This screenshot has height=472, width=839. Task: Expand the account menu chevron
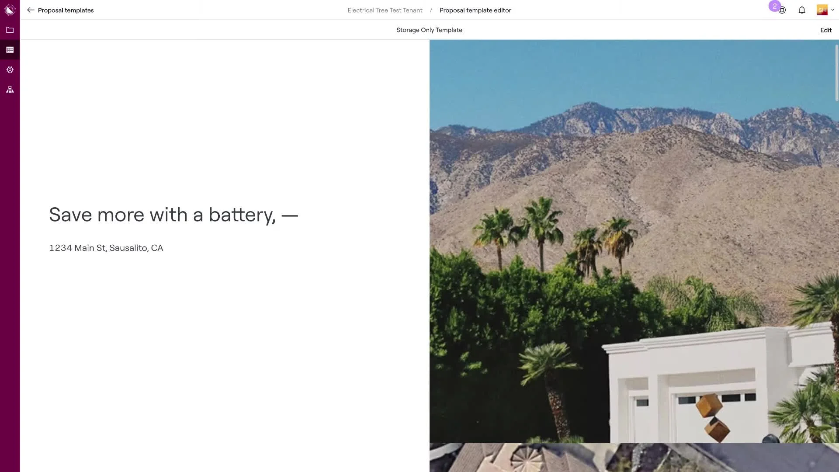click(832, 10)
